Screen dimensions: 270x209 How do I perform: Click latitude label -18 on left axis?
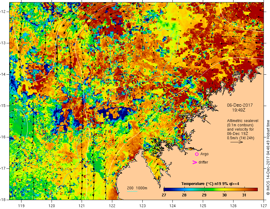(x=3, y=200)
